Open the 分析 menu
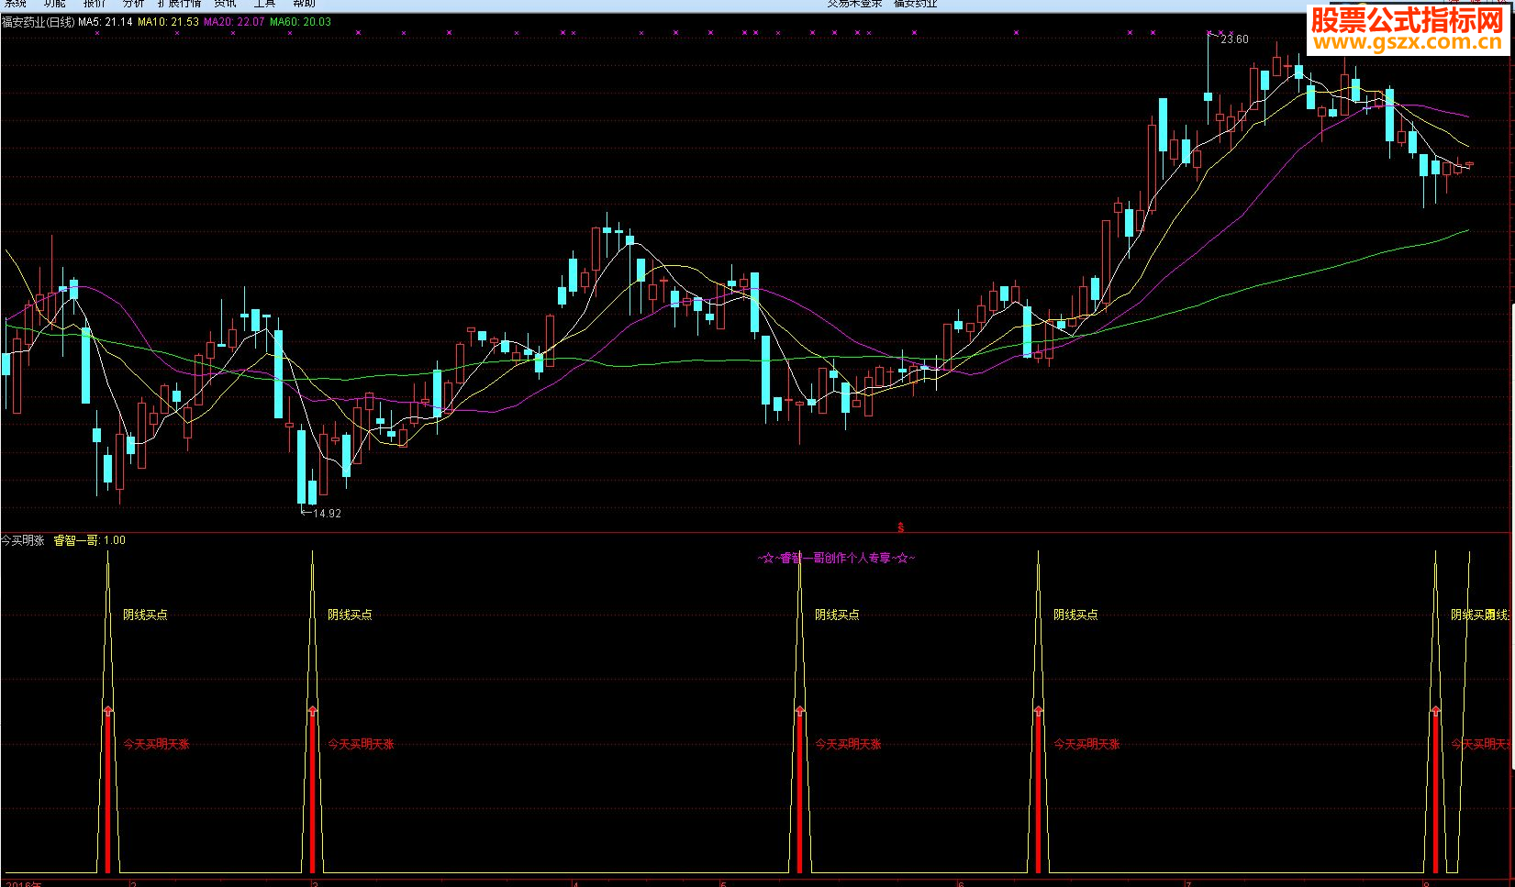This screenshot has height=887, width=1515. coord(134,4)
